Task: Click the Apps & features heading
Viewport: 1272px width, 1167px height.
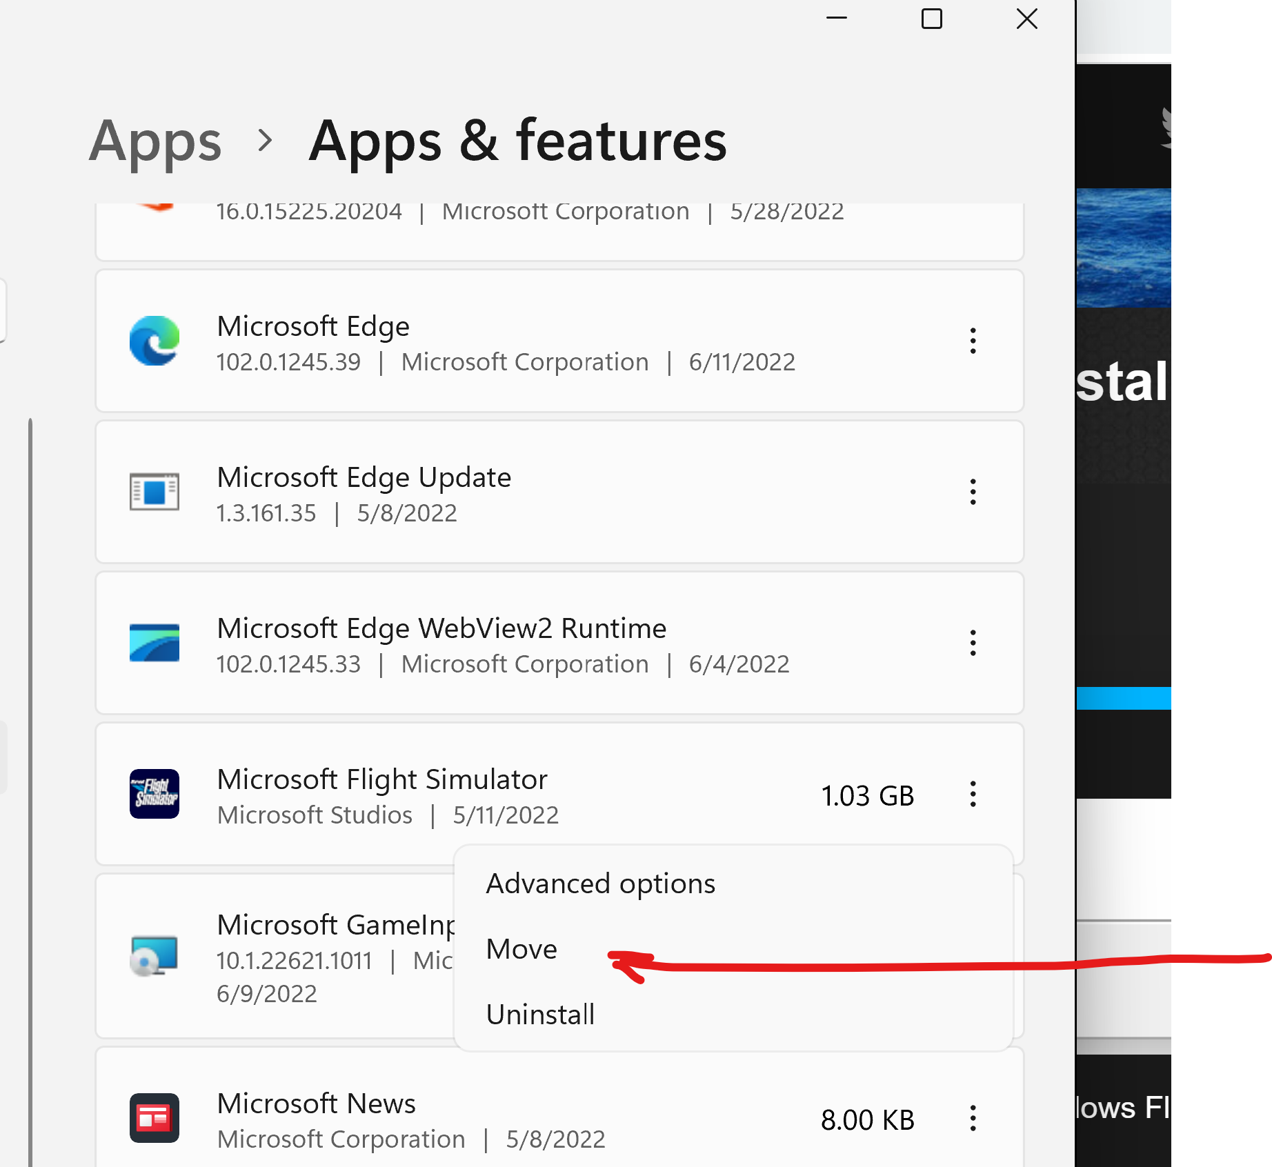Action: pyautogui.click(x=517, y=141)
